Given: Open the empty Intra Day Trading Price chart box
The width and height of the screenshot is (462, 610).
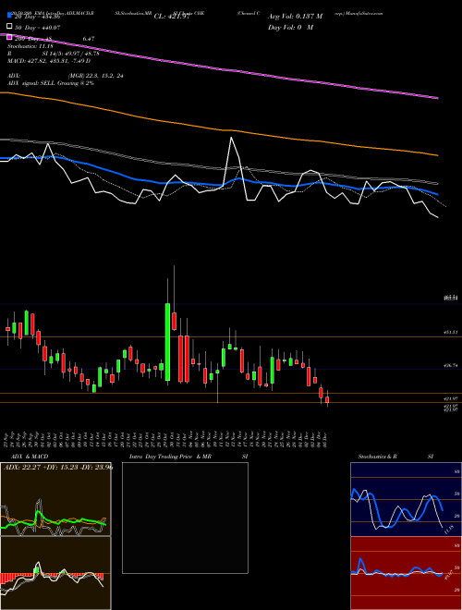Looking at the screenshot, I should point(185,518).
